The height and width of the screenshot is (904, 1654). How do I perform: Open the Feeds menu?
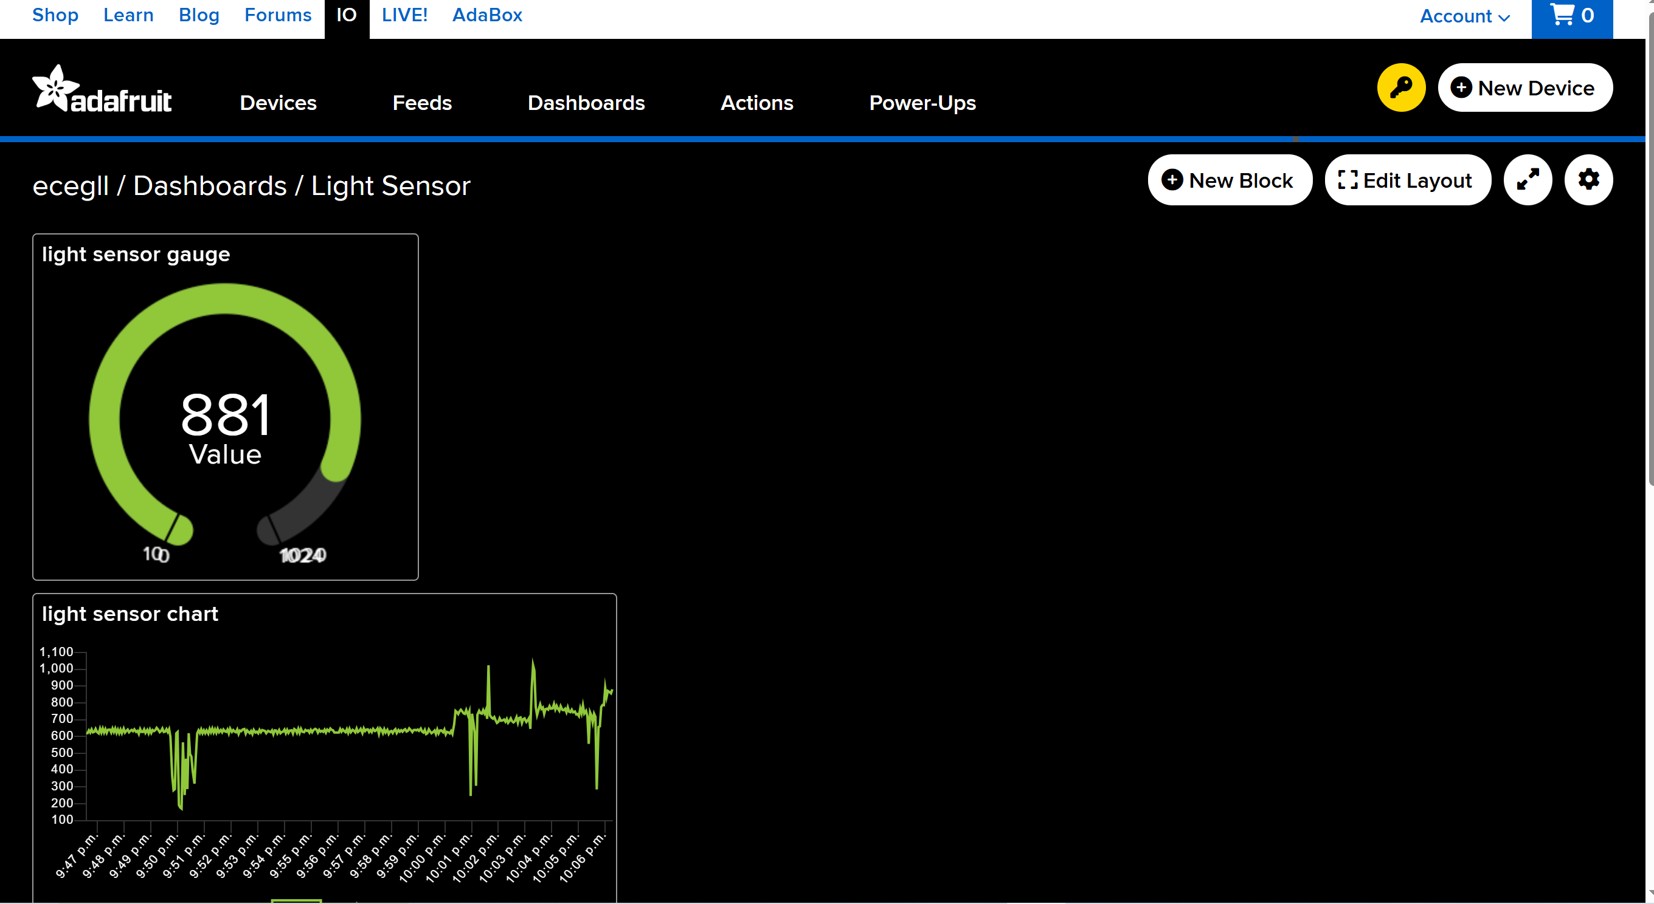coord(422,103)
